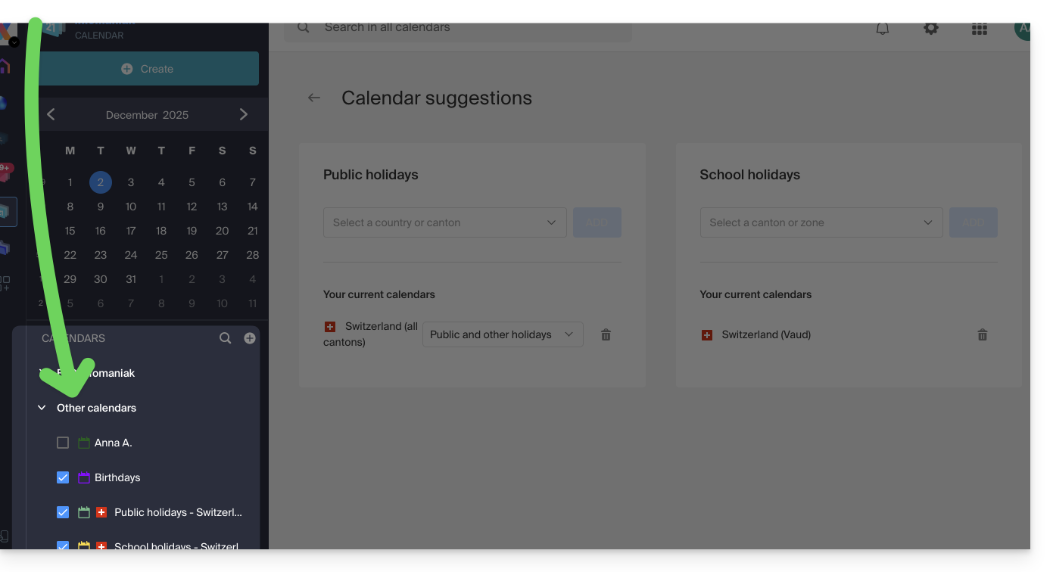Click the Create button
This screenshot has height=572, width=1053.
point(148,69)
